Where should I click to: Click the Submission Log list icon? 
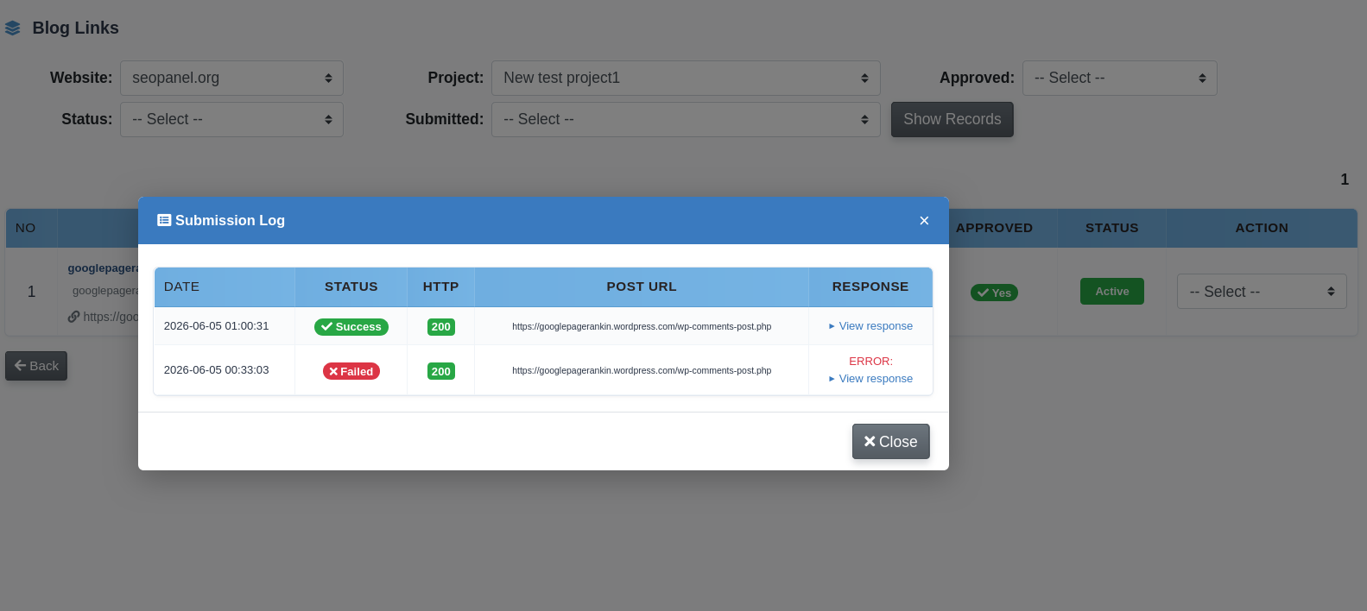[164, 220]
